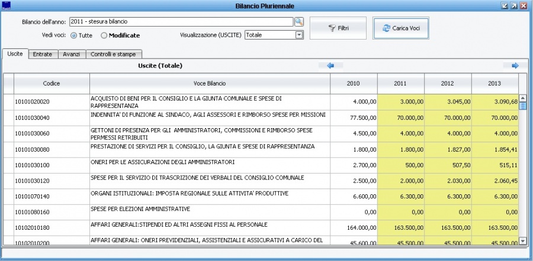This screenshot has height=261, width=533.
Task: Restore the window using title bar restore icon
Action: click(514, 5)
